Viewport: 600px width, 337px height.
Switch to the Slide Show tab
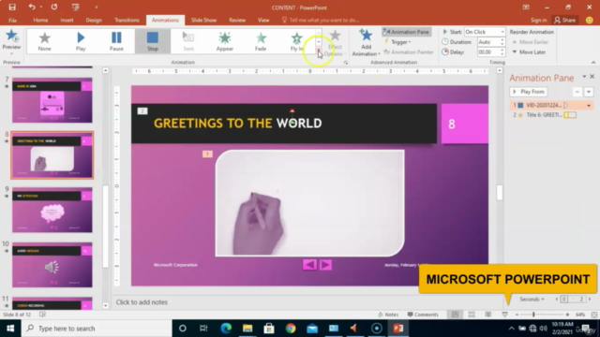(203, 21)
